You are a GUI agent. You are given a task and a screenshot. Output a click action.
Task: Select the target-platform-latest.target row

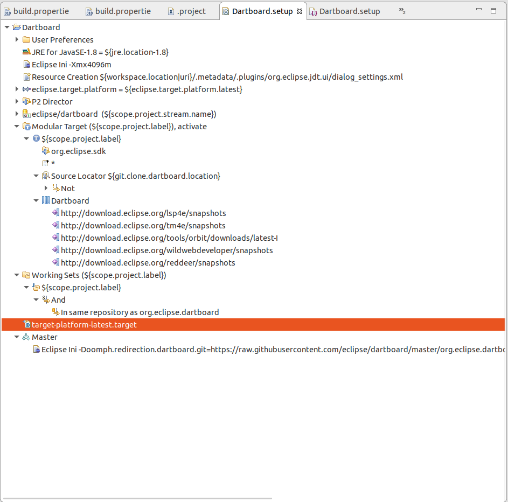pos(253,324)
